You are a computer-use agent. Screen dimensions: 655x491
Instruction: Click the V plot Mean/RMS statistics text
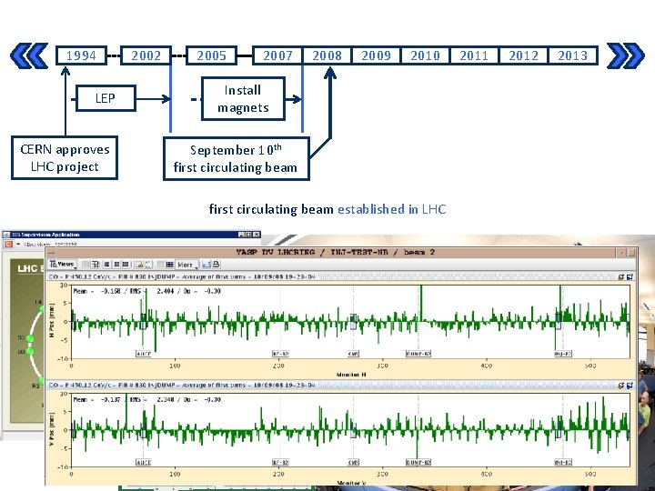click(x=147, y=399)
